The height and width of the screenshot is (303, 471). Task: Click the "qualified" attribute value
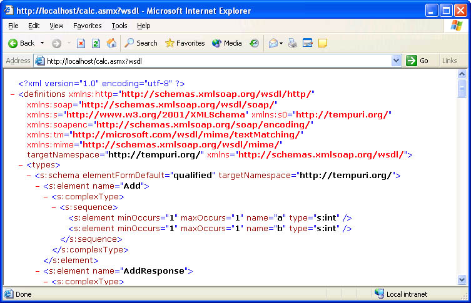click(193, 176)
